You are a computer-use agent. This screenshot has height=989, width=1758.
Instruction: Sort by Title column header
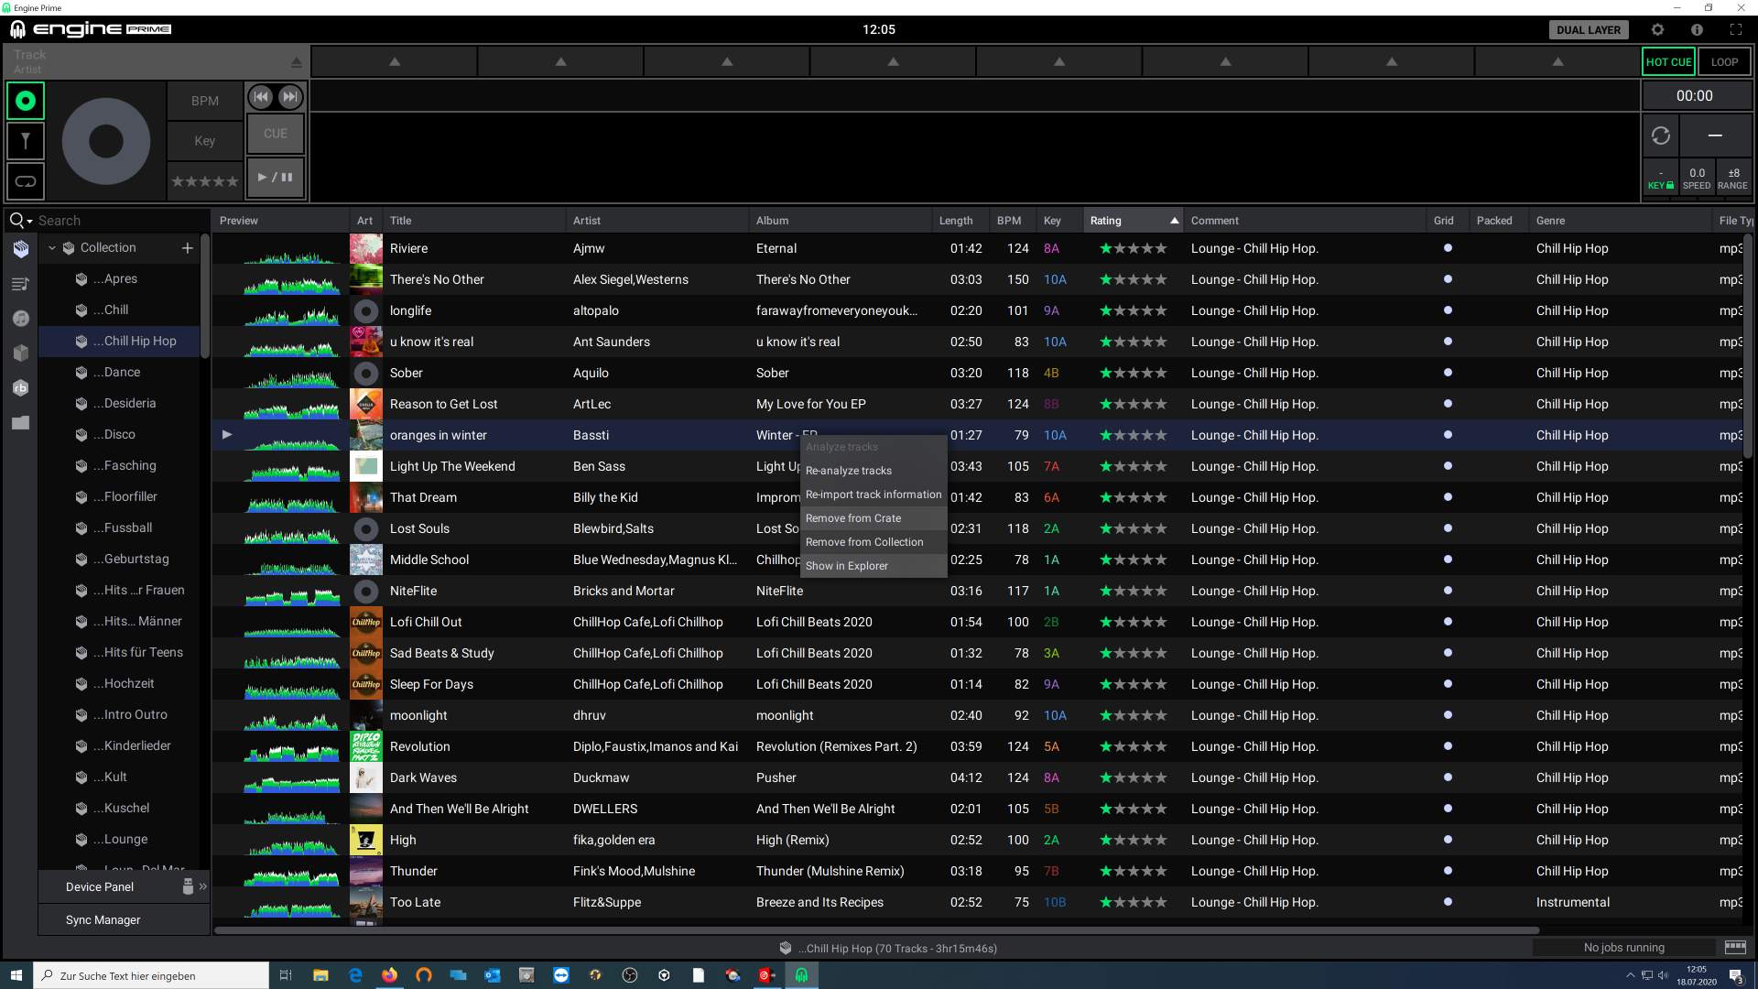tap(474, 221)
